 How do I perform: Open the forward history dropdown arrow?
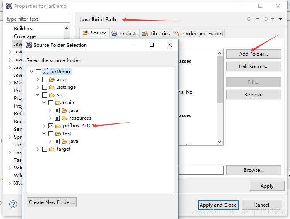tap(273, 19)
